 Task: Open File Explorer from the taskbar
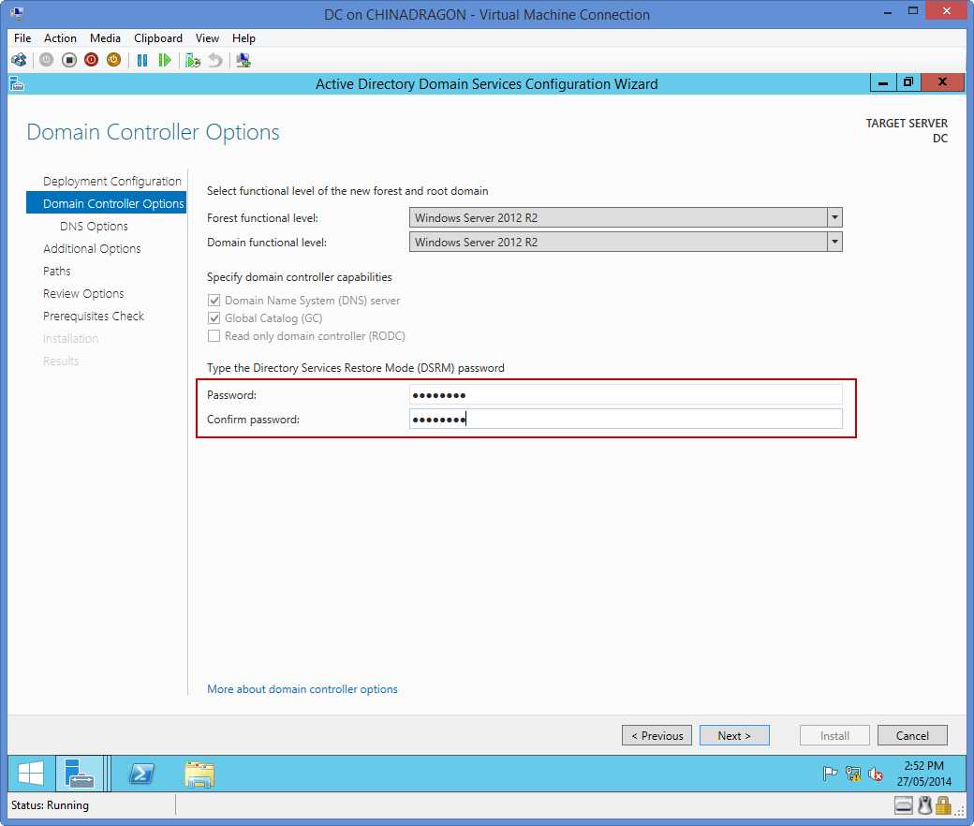199,774
